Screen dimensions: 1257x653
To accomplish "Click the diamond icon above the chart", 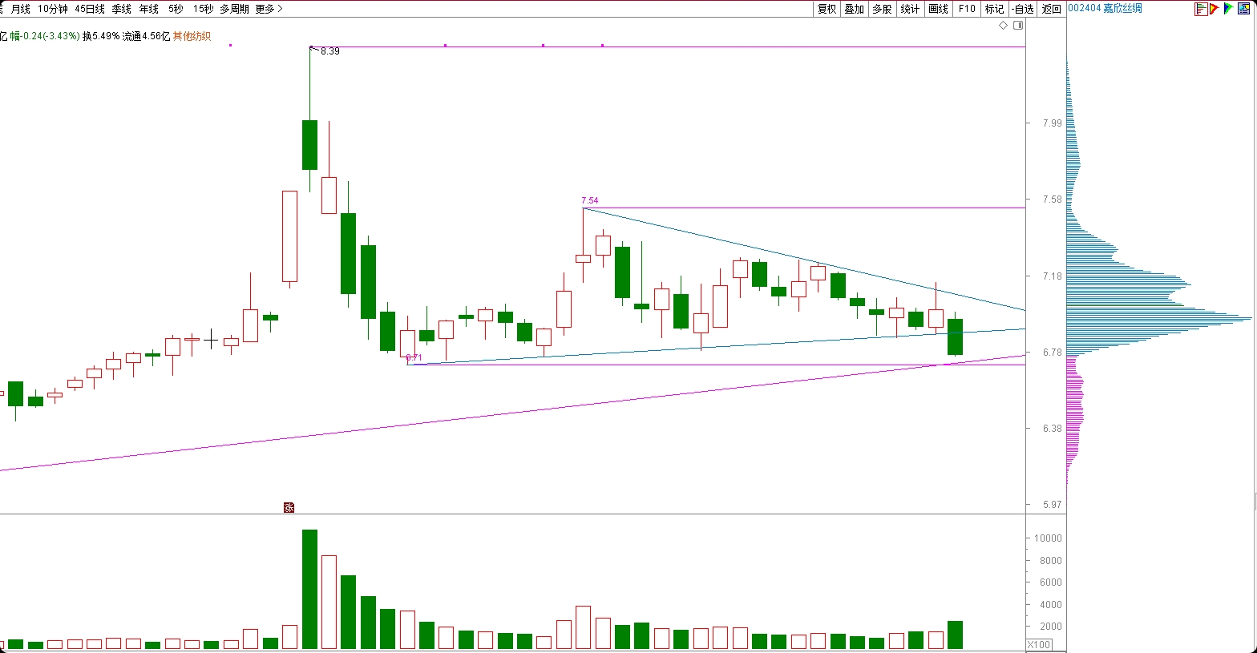I will pos(1003,26).
